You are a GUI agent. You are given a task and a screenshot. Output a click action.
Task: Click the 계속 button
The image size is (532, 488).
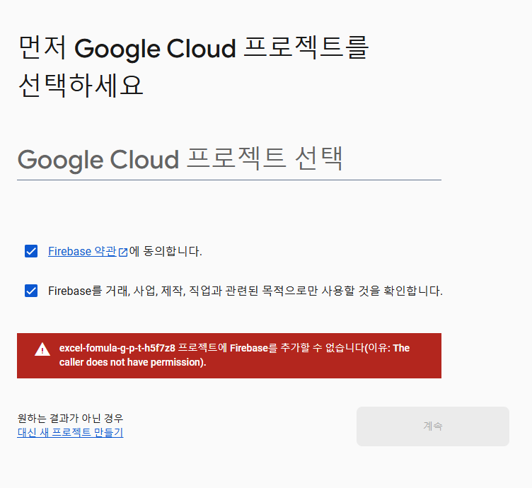pyautogui.click(x=432, y=426)
